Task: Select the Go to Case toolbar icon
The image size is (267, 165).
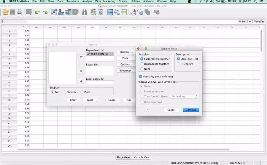Action: pos(54,12)
